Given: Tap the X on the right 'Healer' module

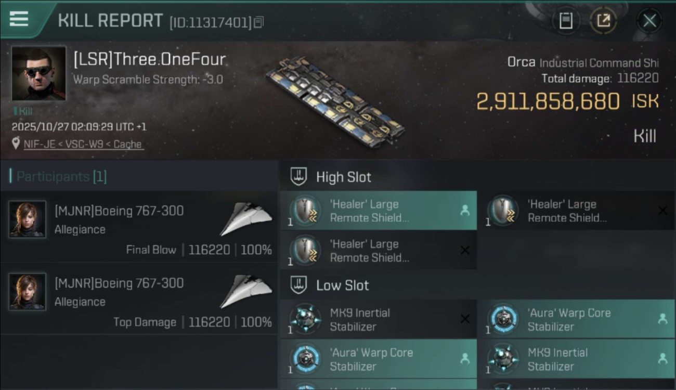Looking at the screenshot, I should [662, 211].
